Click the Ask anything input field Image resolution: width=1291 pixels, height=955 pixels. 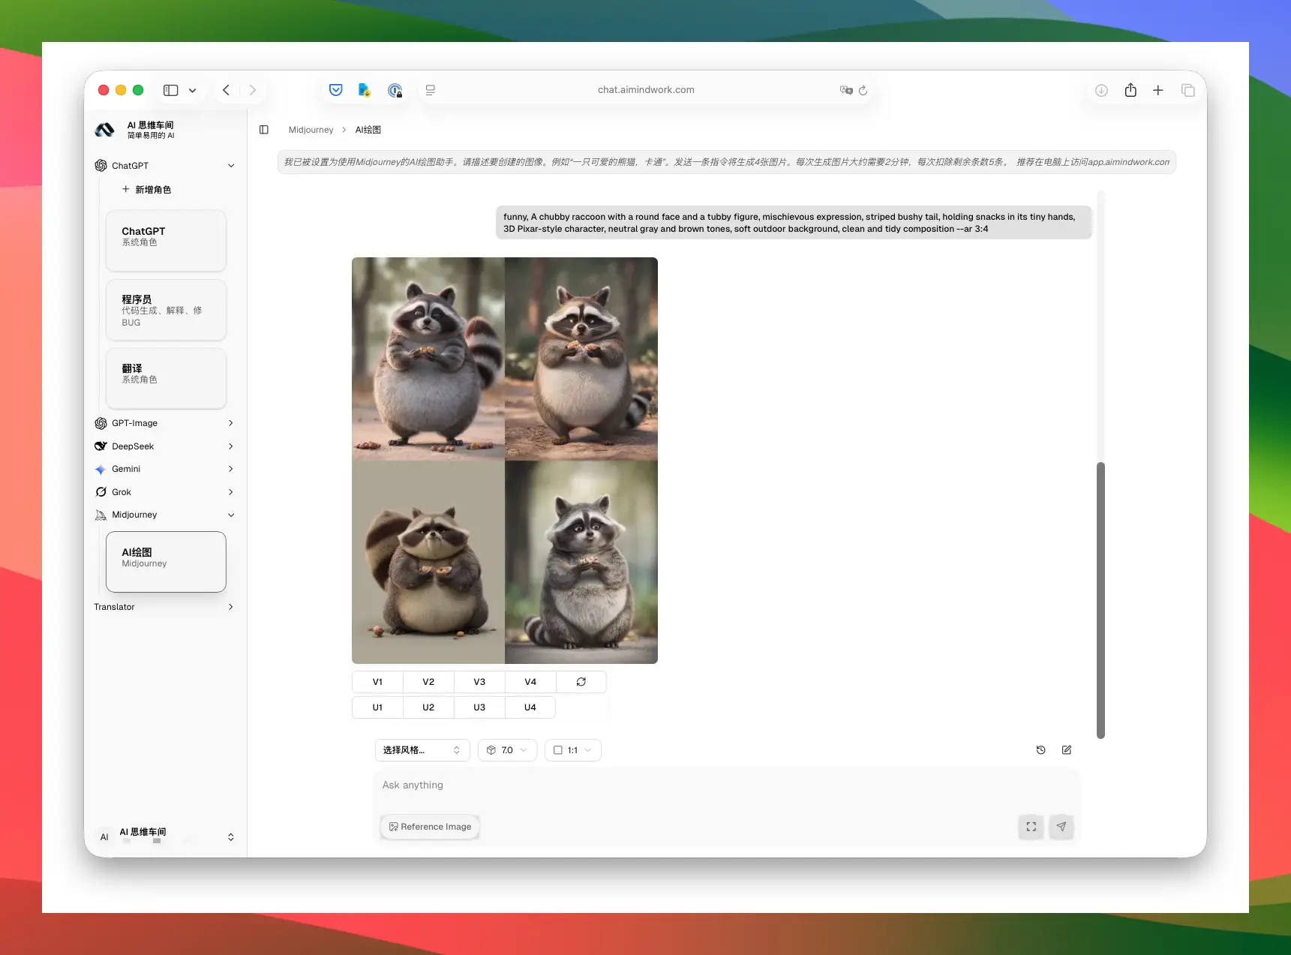tap(726, 785)
